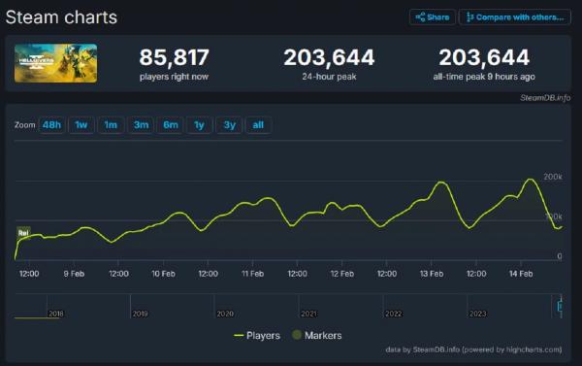This screenshot has height=366, width=582.
Task: Show all-time data with 'all' zoom
Action: 258,125
